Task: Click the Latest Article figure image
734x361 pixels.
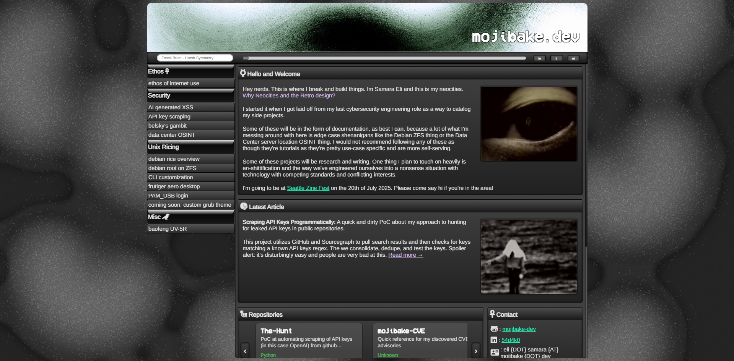Action: (529, 256)
